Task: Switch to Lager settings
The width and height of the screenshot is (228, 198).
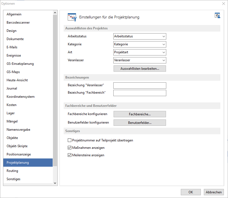Action: 28,113
